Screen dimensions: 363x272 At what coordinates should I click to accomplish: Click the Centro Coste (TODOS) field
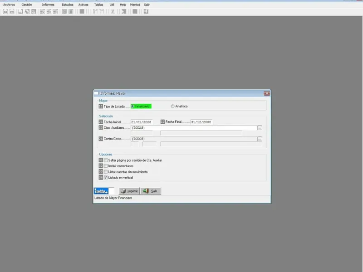click(x=194, y=139)
